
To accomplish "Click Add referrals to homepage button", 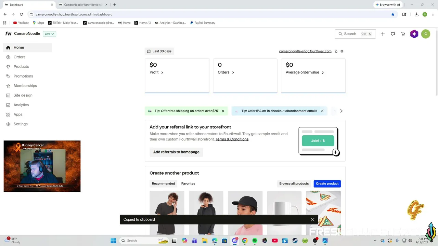I will (x=176, y=152).
